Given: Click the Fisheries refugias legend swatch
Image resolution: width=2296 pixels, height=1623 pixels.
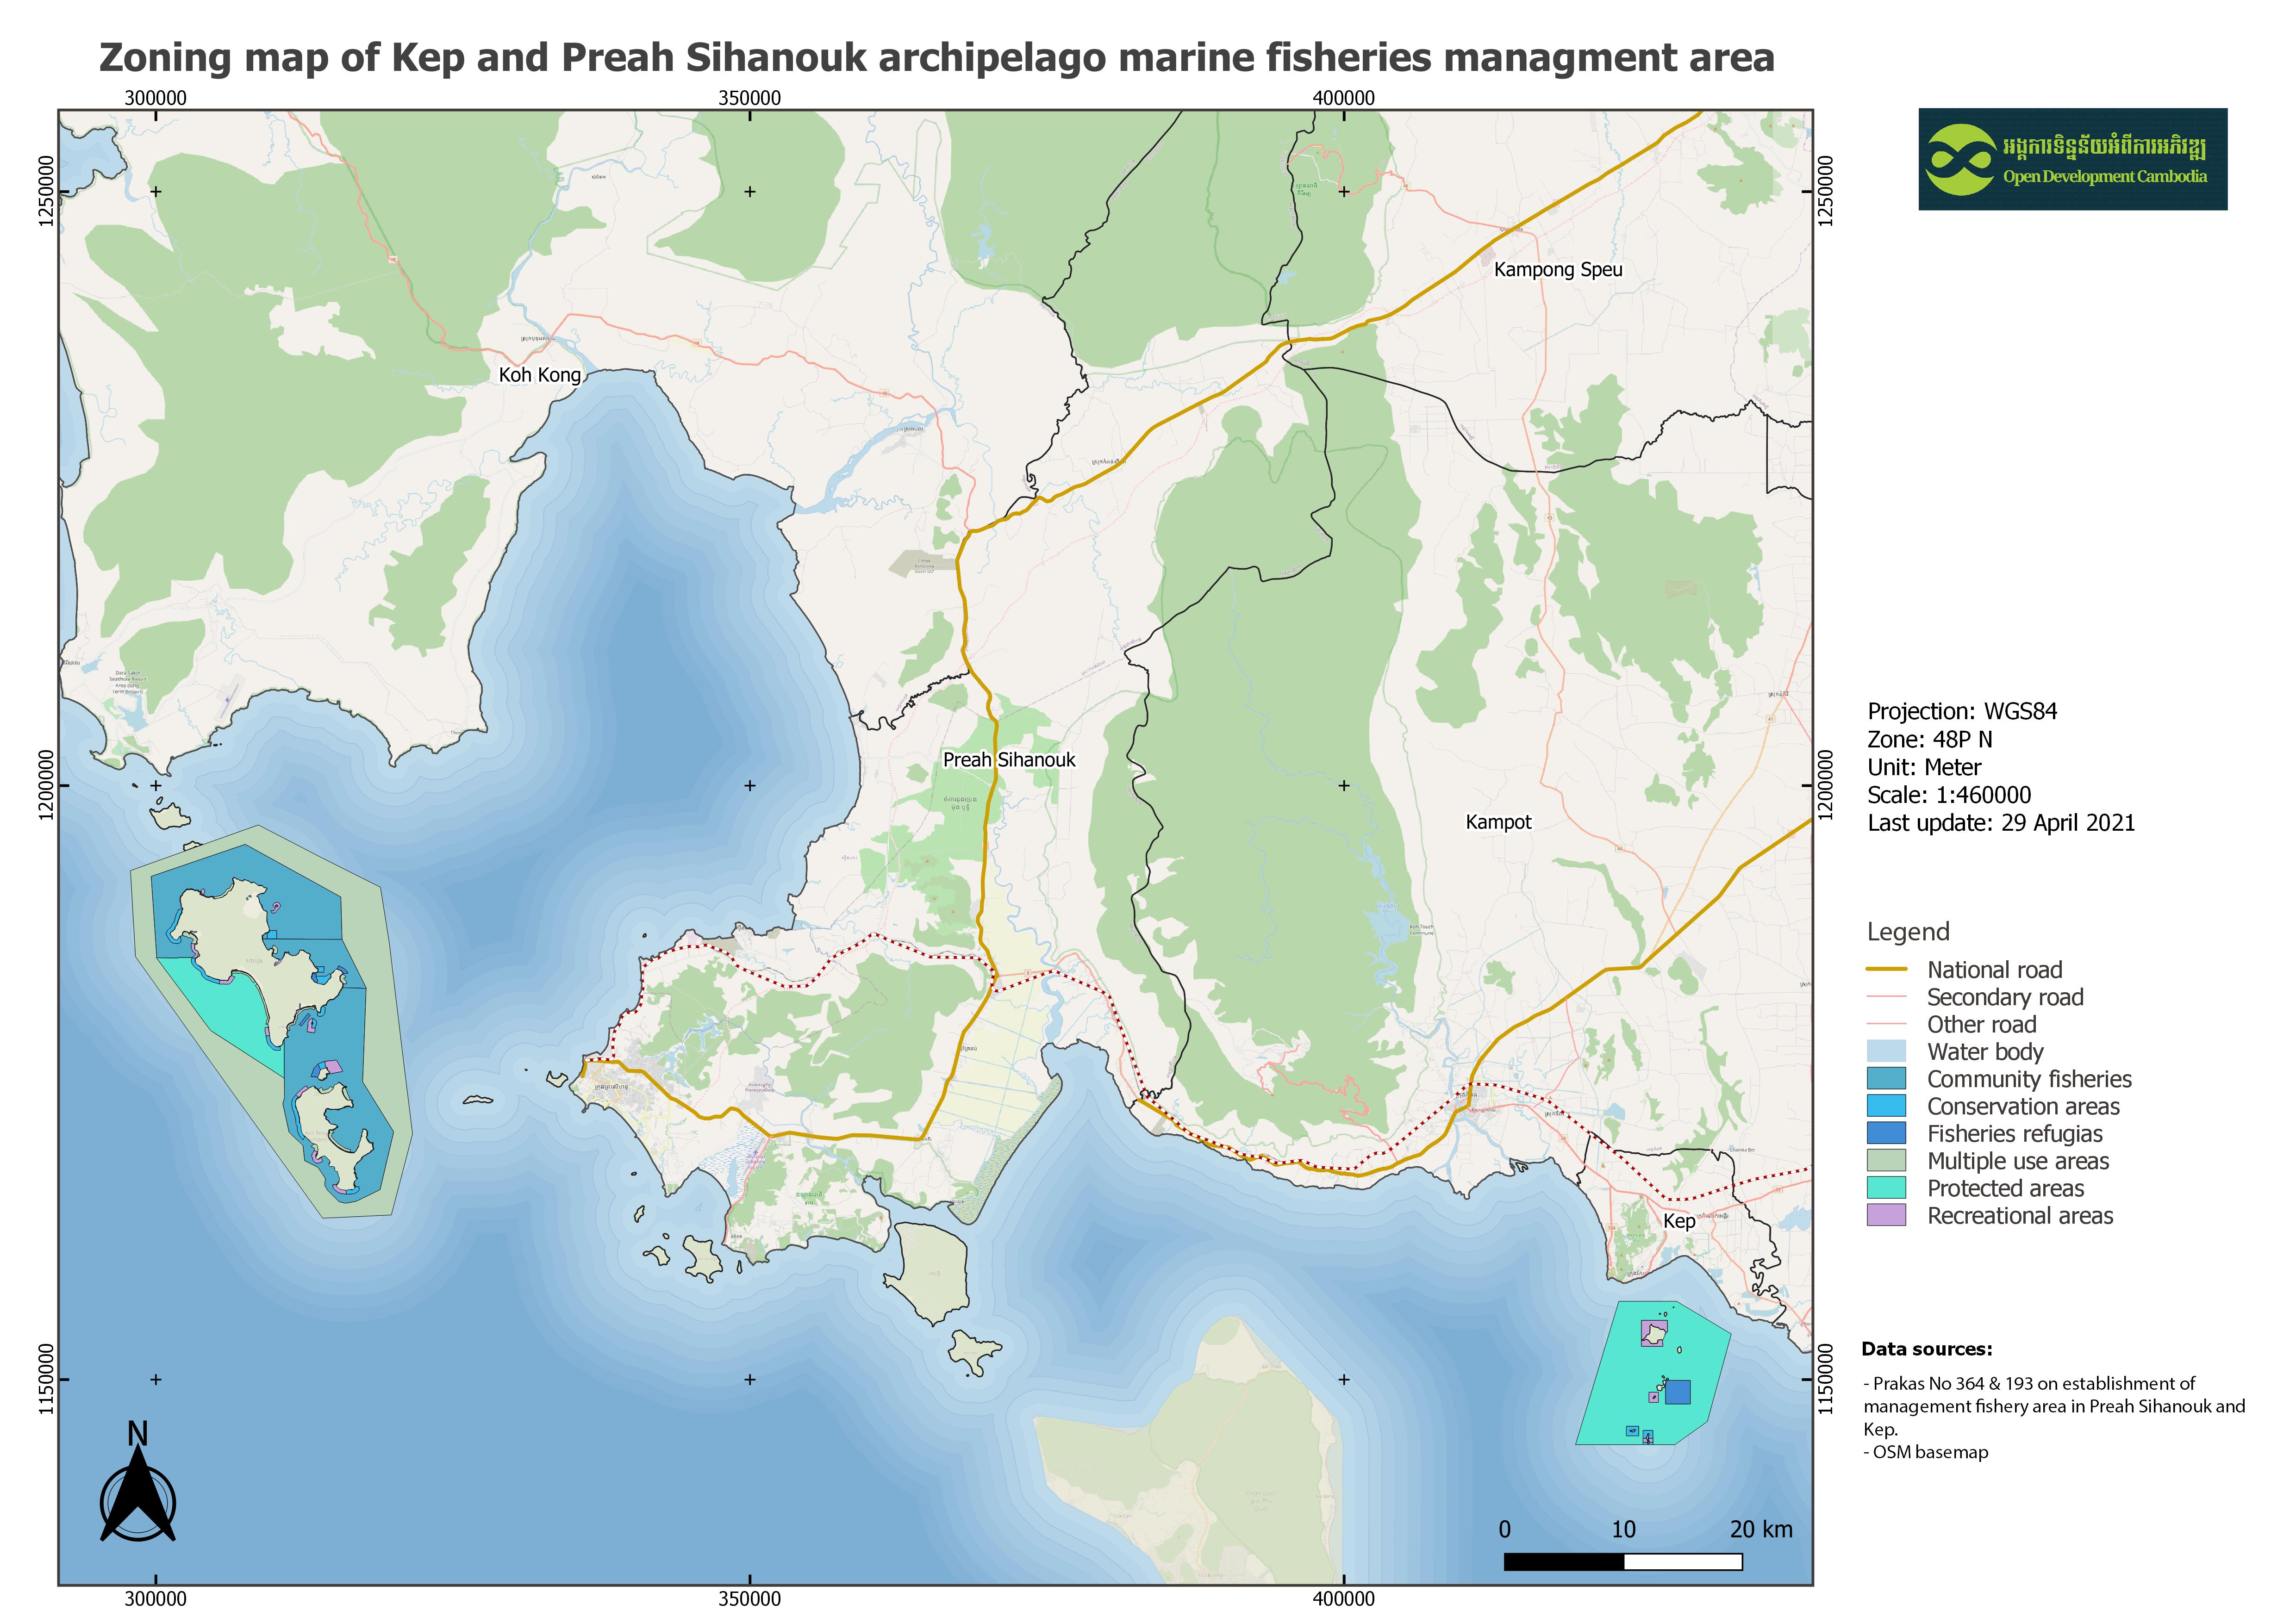Looking at the screenshot, I should coord(1886,1133).
